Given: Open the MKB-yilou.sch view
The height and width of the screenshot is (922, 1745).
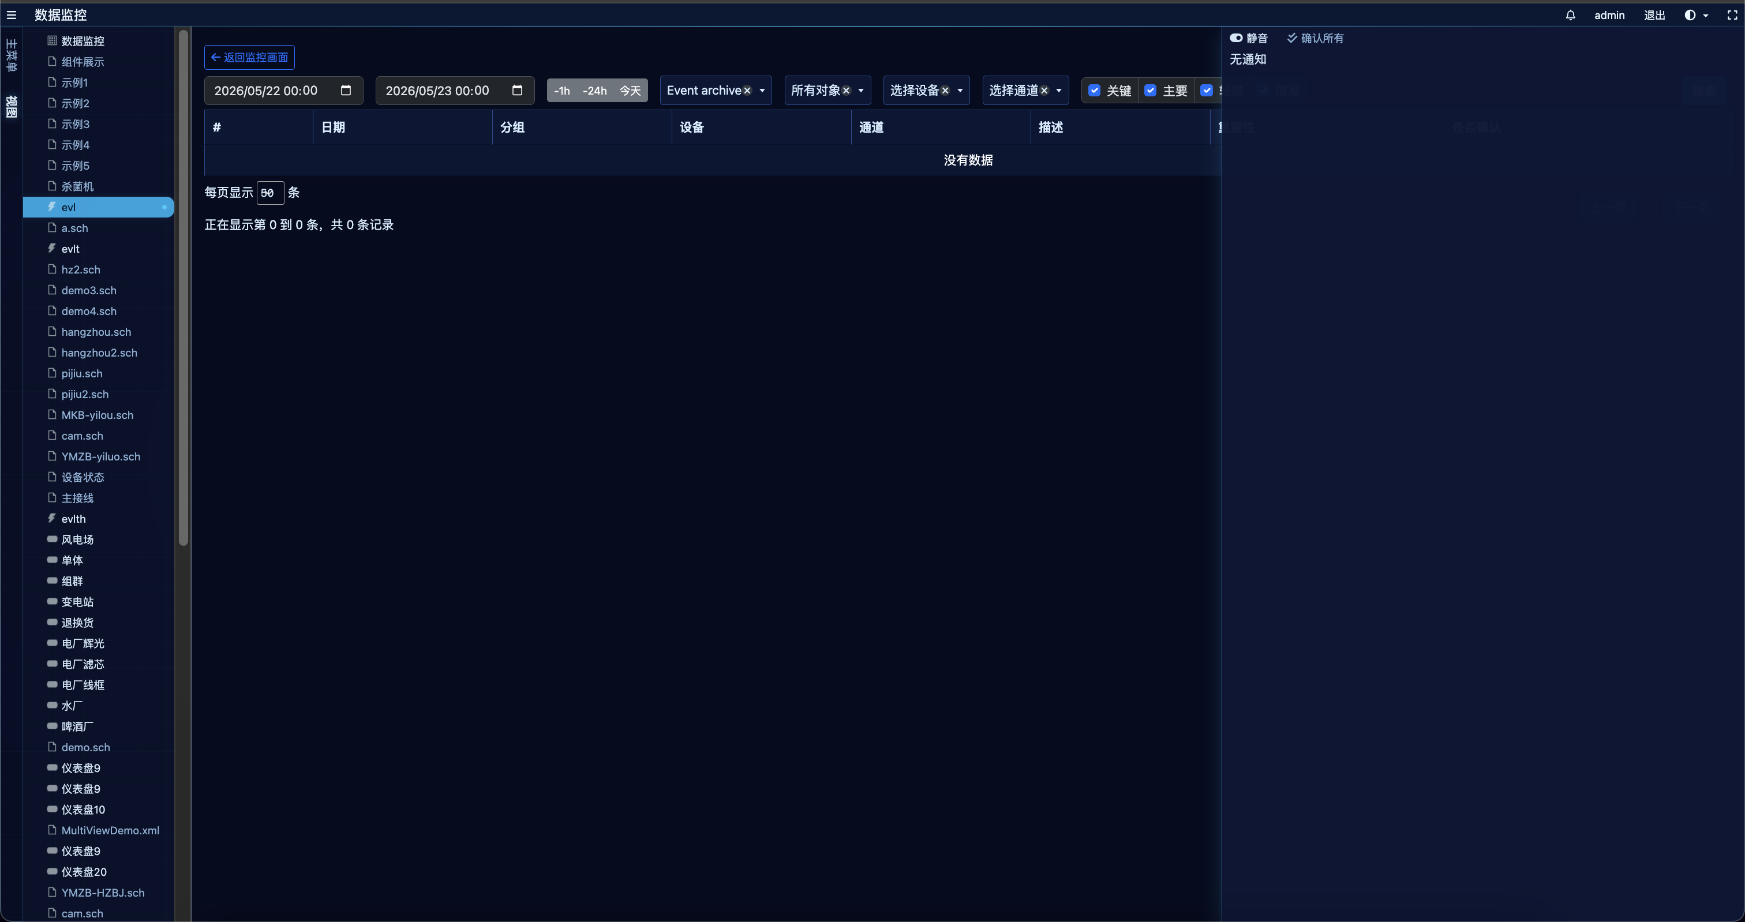Looking at the screenshot, I should (x=98, y=415).
